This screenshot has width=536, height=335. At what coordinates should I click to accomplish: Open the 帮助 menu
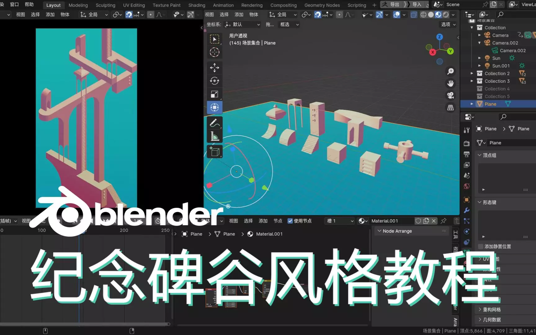(29, 5)
